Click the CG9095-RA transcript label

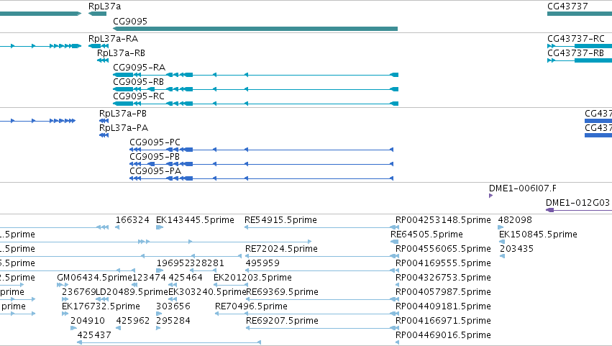coord(140,67)
